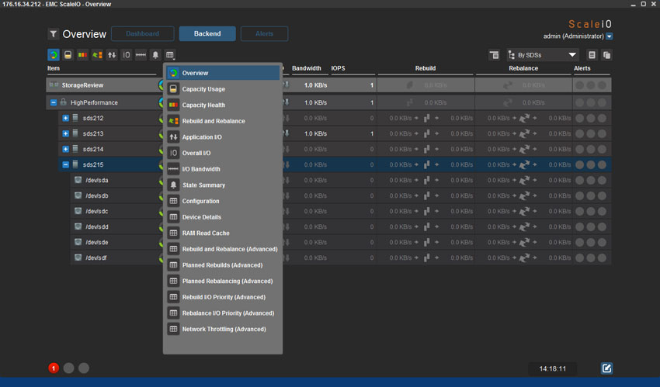Choose Application I/O menu entry
660x387 pixels.
click(x=223, y=137)
